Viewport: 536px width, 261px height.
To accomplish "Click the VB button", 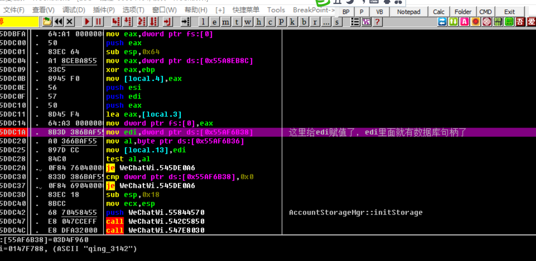I will [379, 12].
